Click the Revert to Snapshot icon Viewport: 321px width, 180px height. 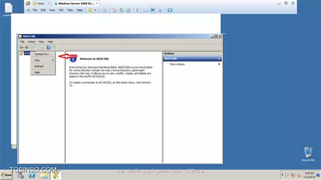tap(122, 10)
